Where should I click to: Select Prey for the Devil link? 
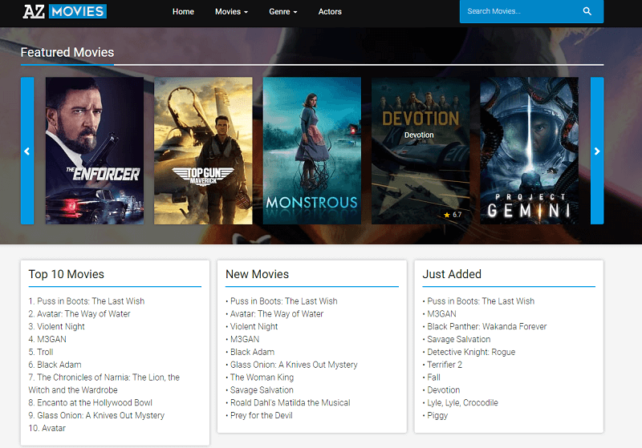tap(261, 416)
